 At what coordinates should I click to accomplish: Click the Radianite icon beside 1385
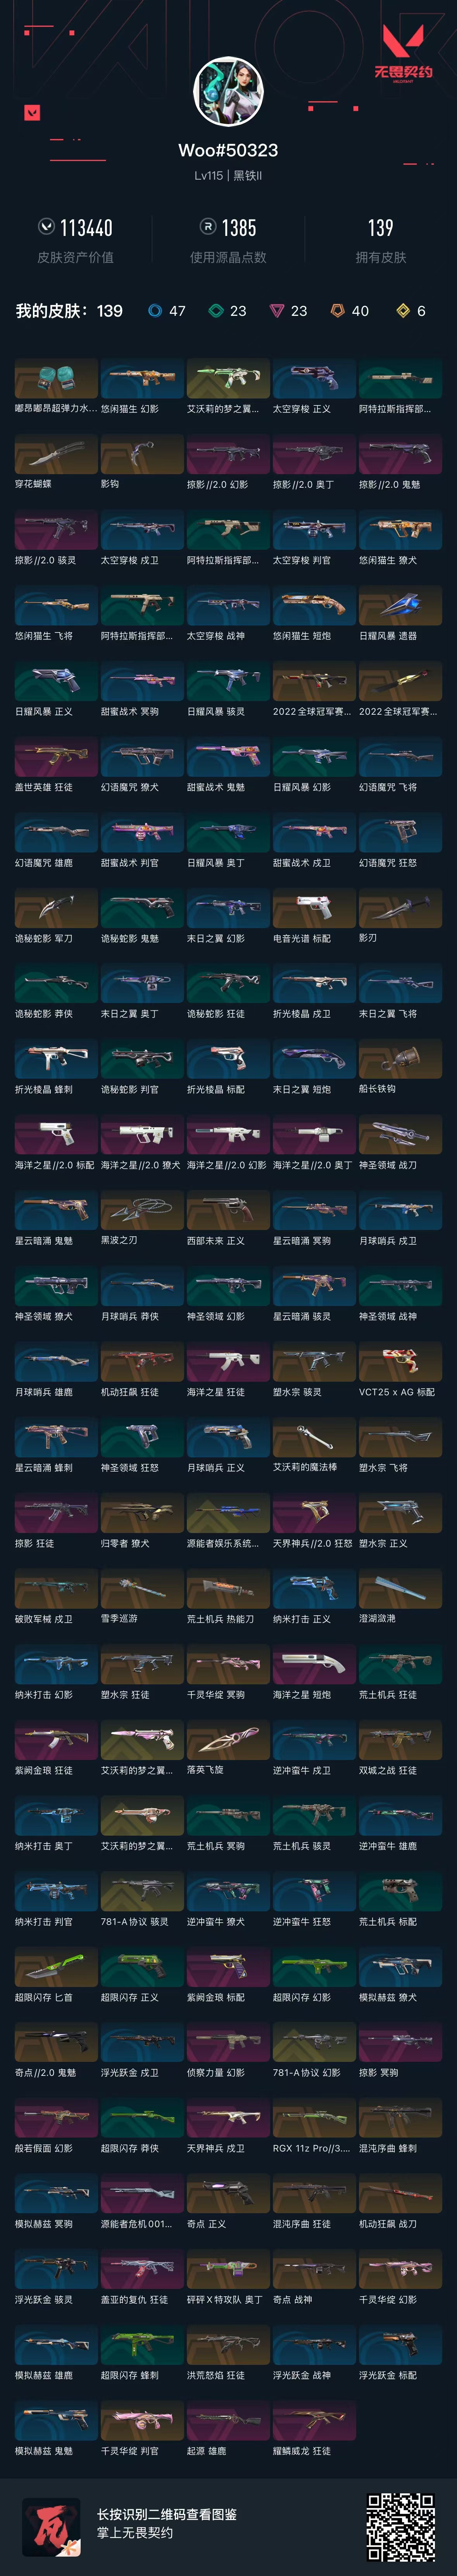(x=208, y=227)
